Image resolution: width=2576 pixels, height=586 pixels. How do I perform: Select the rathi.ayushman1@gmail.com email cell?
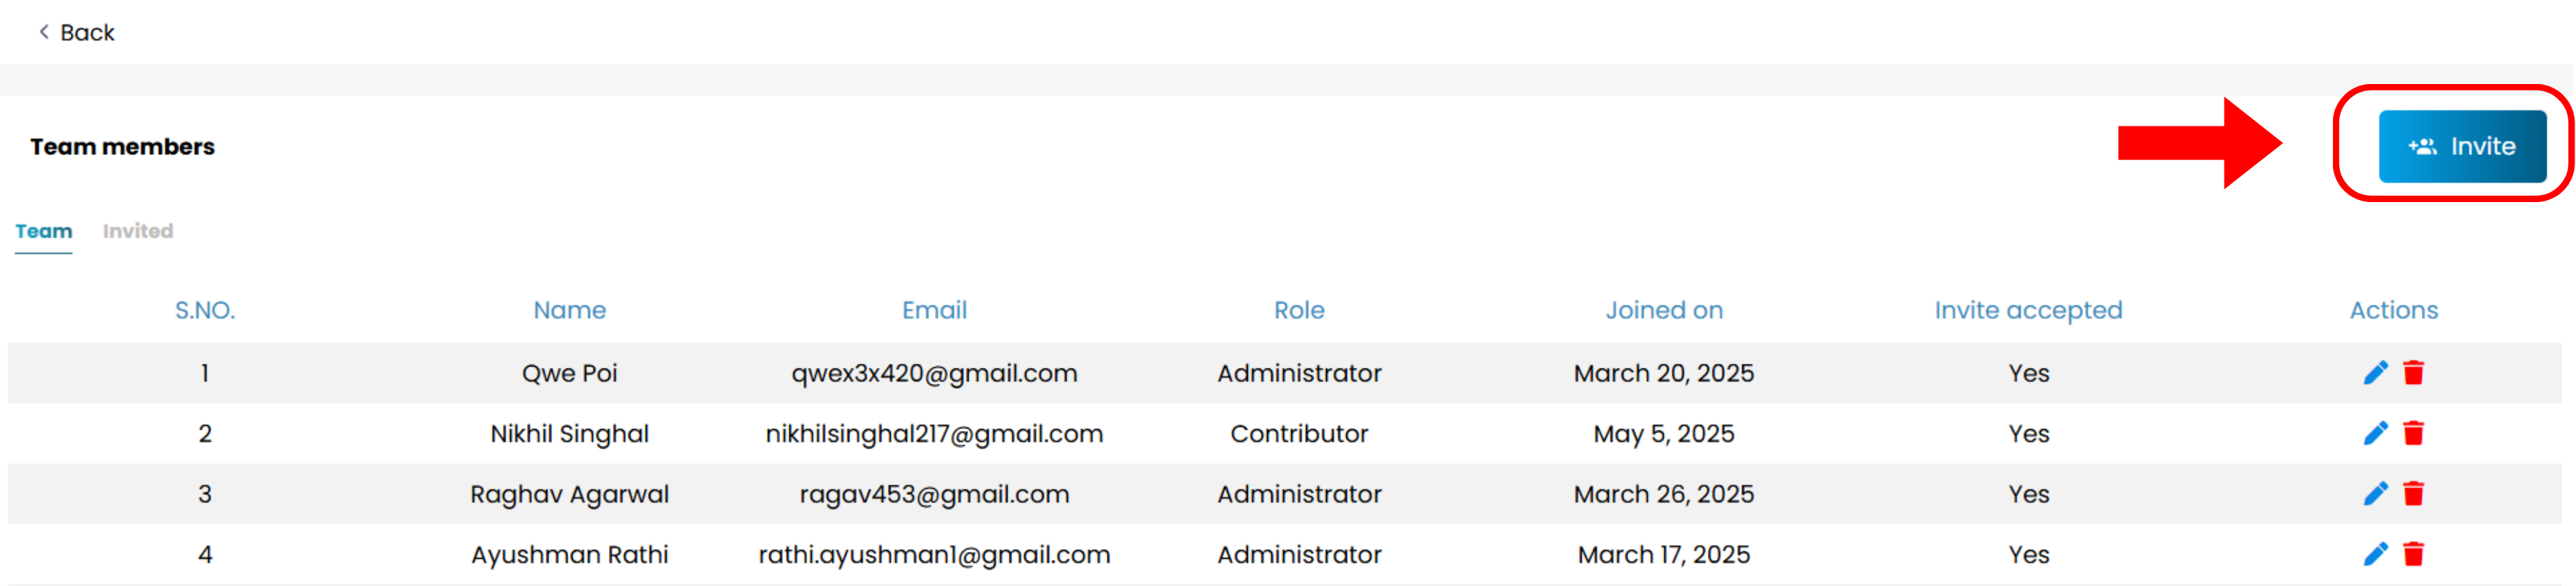click(x=934, y=554)
